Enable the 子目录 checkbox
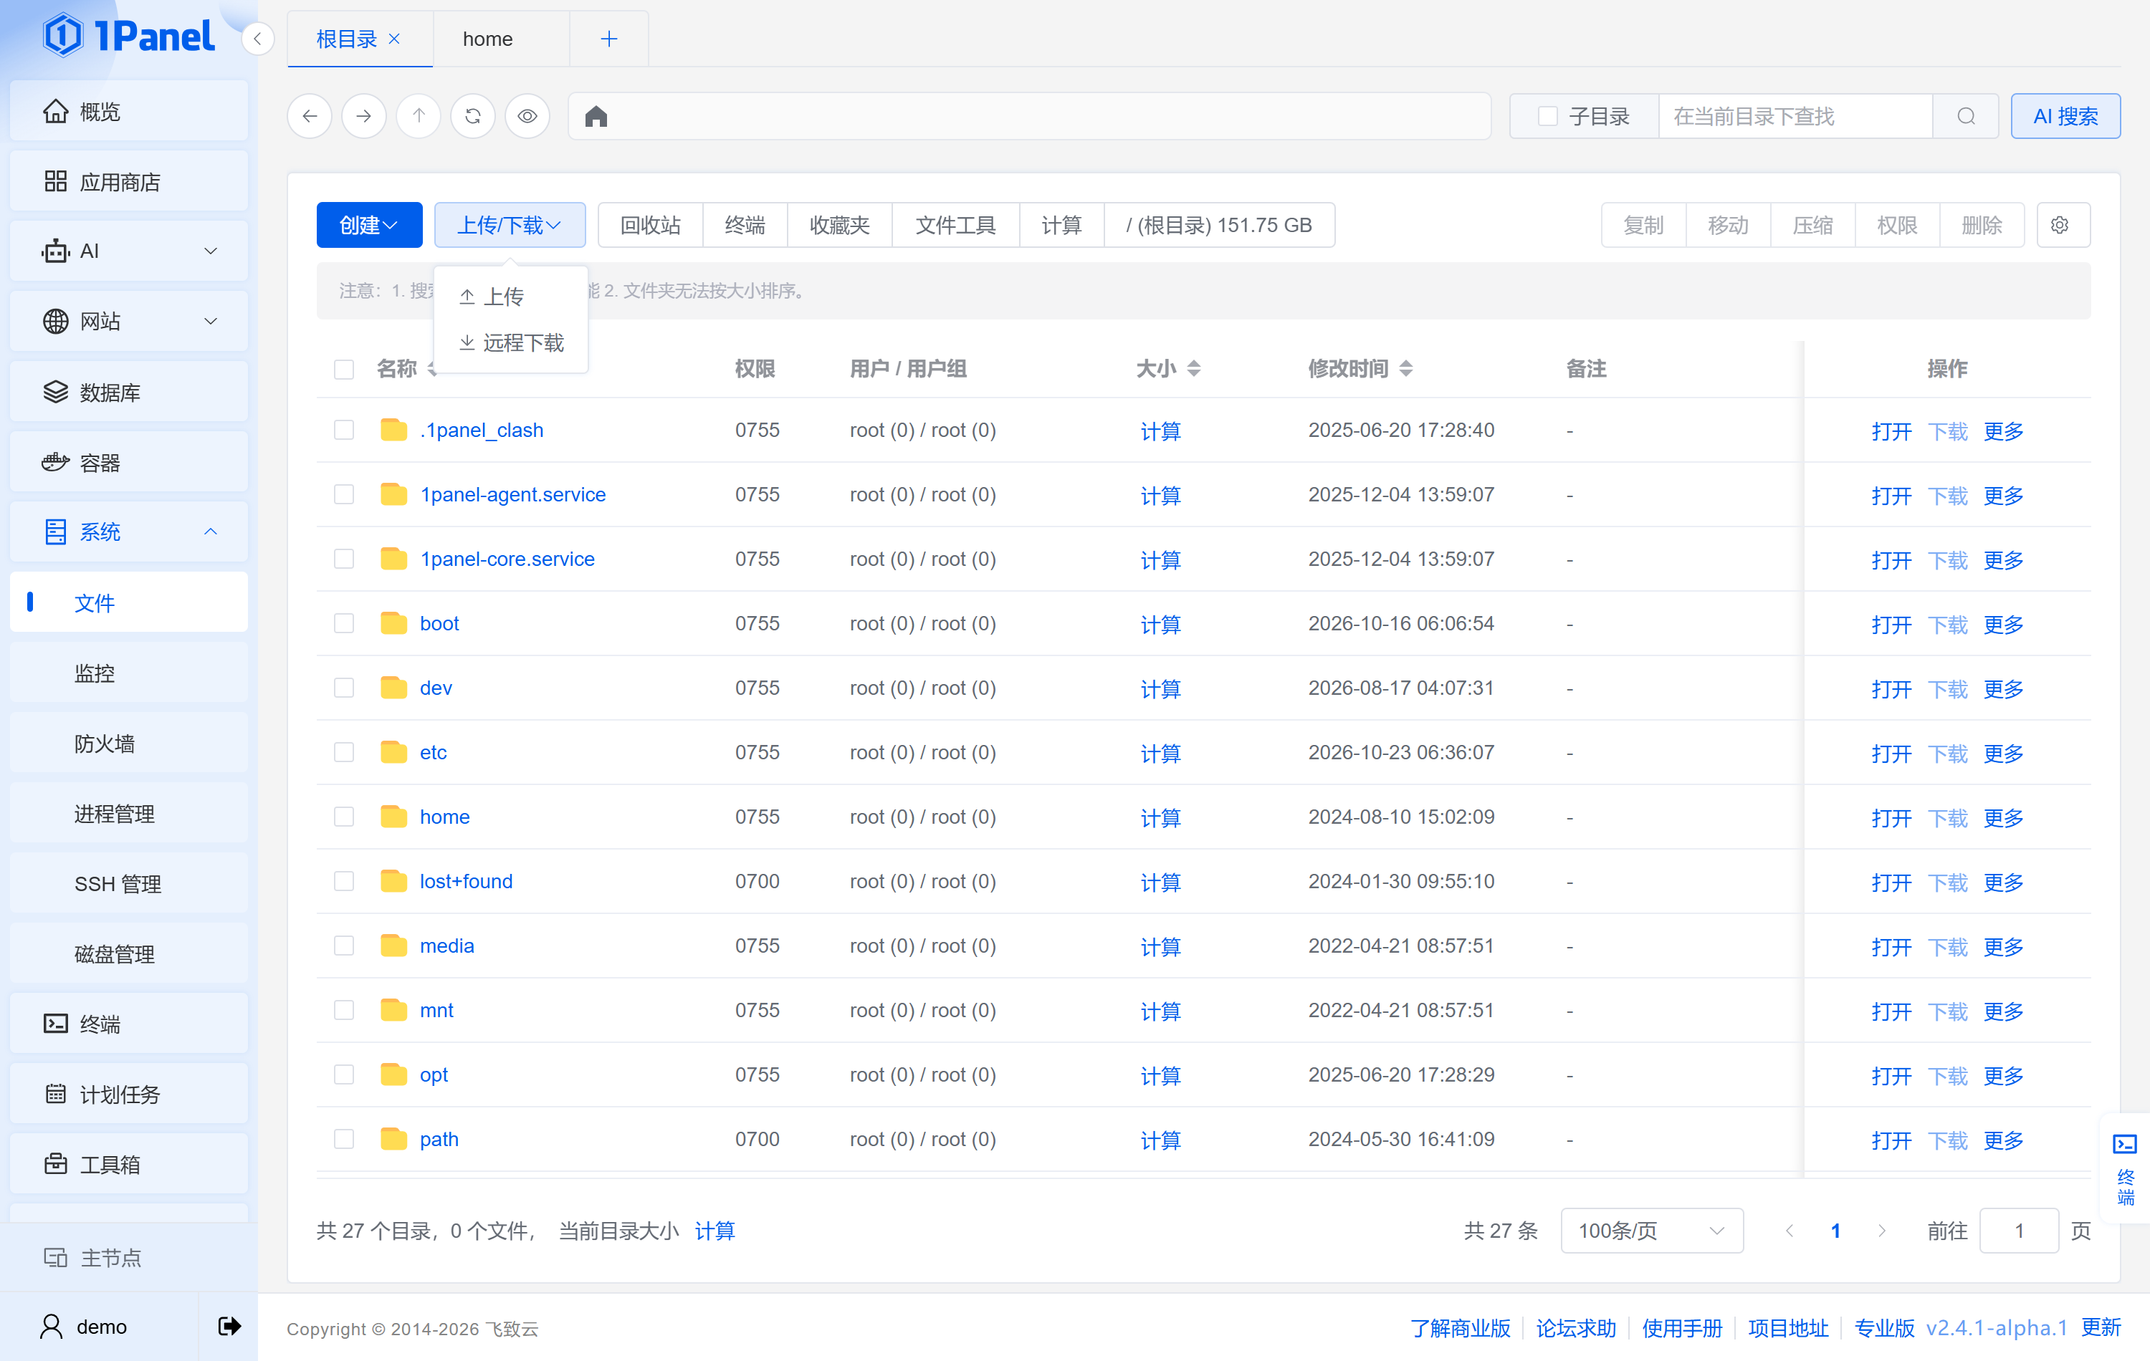 1547,116
